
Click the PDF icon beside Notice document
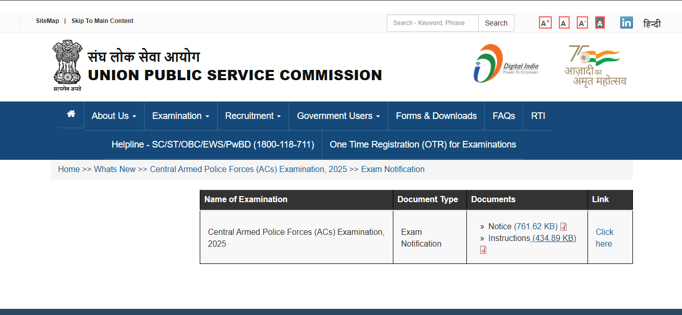pos(563,227)
